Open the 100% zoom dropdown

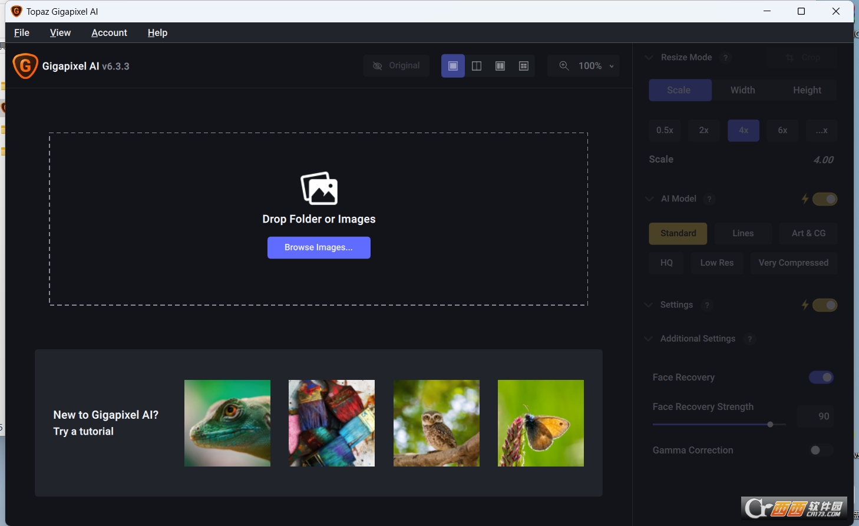[583, 66]
